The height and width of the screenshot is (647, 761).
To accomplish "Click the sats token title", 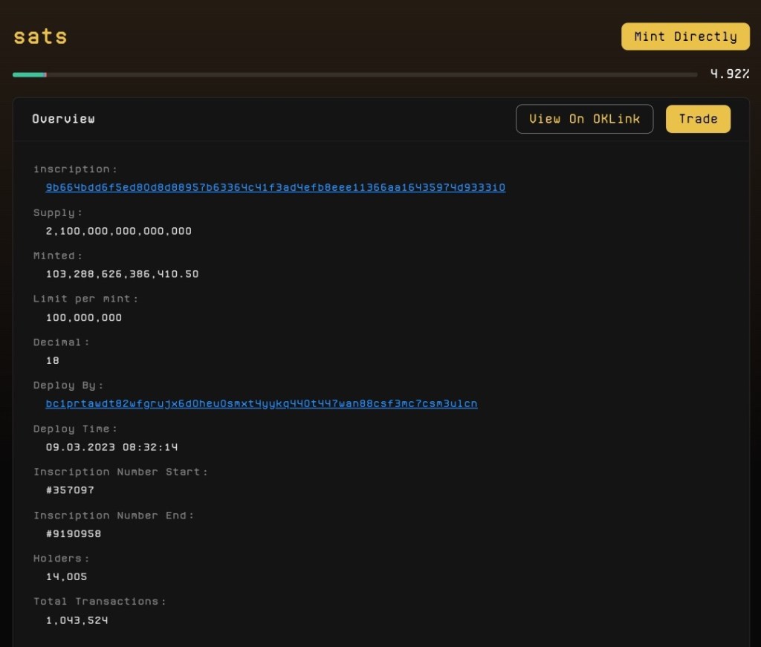I will click(40, 36).
